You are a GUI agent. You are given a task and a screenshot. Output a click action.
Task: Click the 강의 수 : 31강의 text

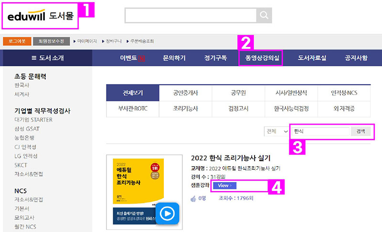(x=208, y=177)
